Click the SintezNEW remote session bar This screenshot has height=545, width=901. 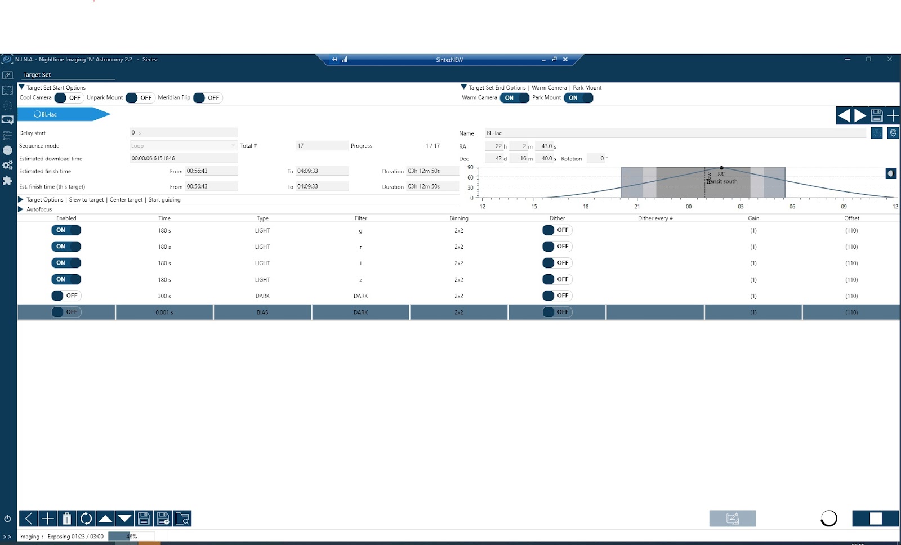[449, 60]
